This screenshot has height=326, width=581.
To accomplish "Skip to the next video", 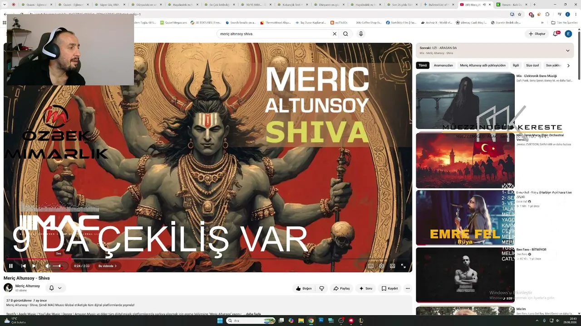I will coord(34,266).
